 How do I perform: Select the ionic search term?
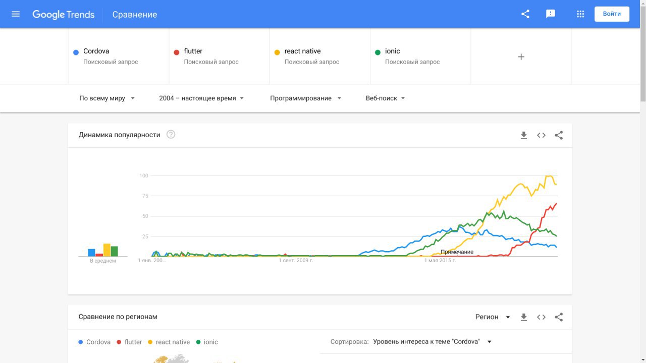[x=420, y=56]
